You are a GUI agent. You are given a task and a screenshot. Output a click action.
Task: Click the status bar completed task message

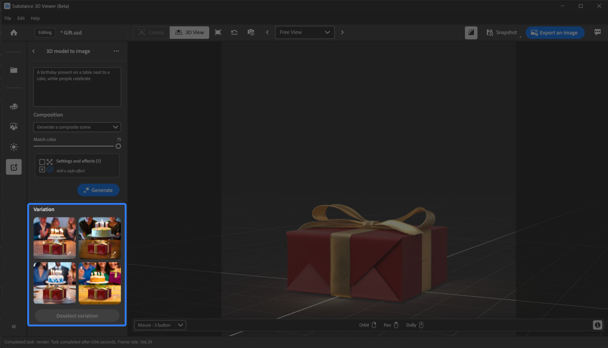(78, 342)
